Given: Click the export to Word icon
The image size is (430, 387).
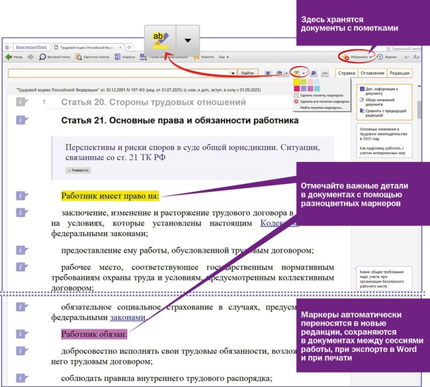Looking at the screenshot, I should [269, 72].
